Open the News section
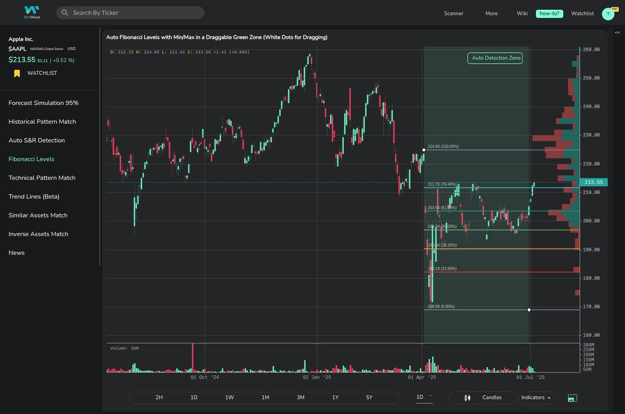Image resolution: width=625 pixels, height=414 pixels. click(17, 253)
